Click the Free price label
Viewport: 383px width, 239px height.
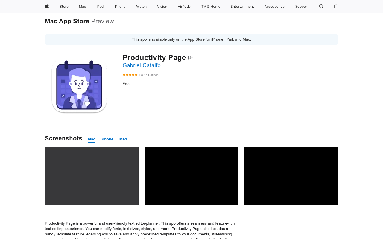pos(127,84)
